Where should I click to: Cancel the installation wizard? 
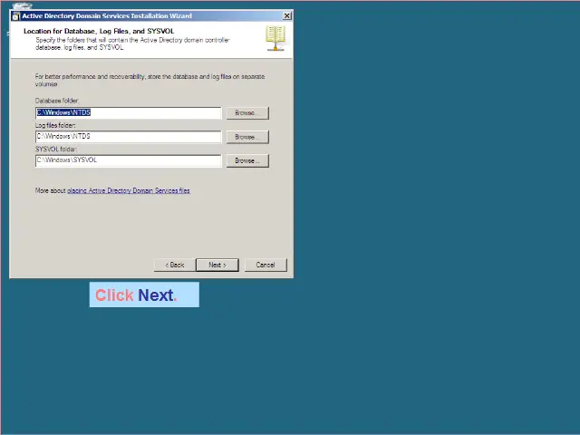coord(266,265)
